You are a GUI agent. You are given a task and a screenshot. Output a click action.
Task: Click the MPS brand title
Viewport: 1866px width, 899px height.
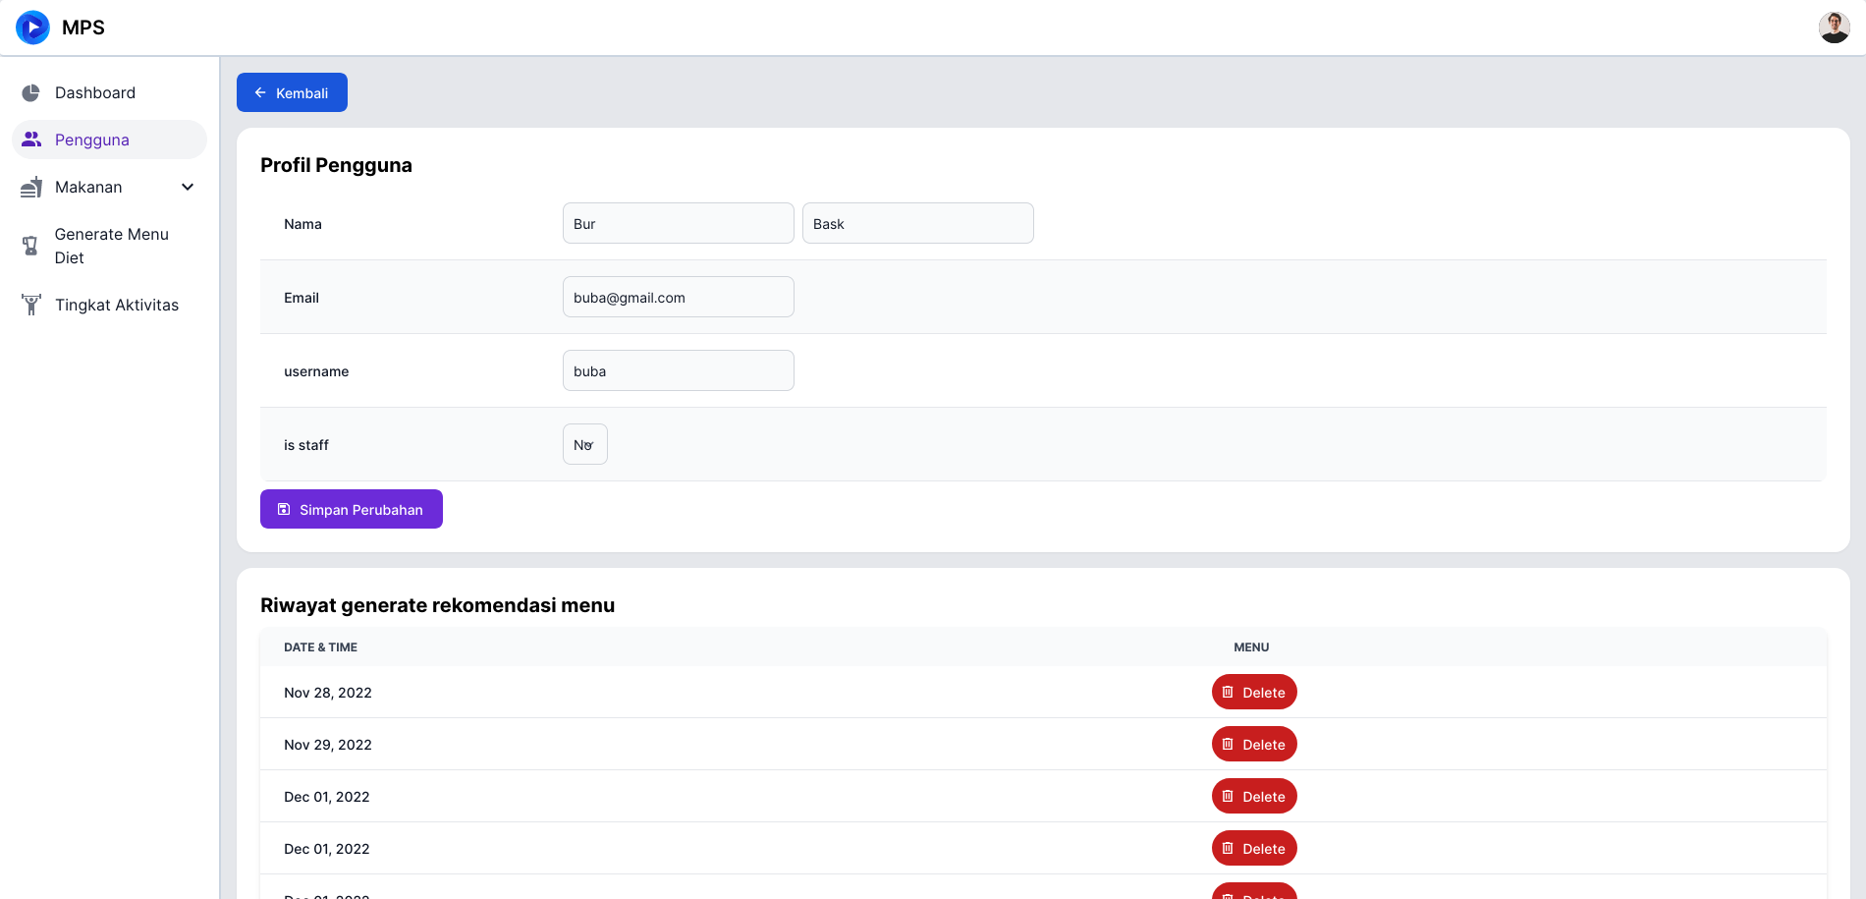(x=83, y=28)
